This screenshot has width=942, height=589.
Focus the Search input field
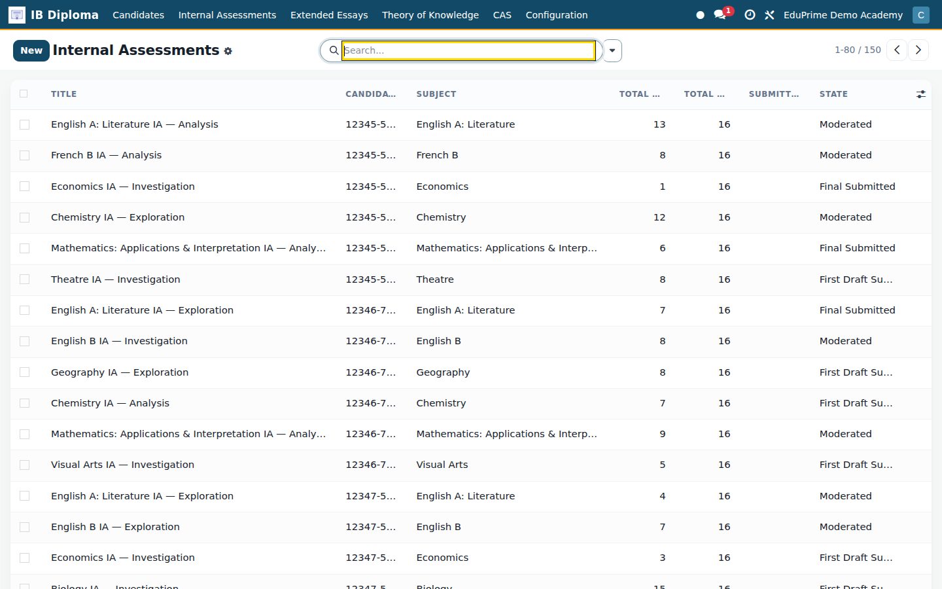[468, 50]
